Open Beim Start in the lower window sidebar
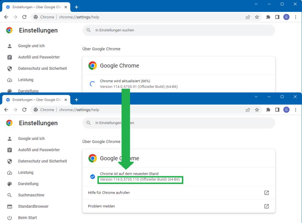This screenshot has height=223, width=302. 27,218
